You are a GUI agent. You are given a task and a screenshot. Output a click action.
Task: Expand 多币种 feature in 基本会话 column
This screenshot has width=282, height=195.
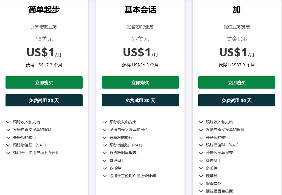105,168
